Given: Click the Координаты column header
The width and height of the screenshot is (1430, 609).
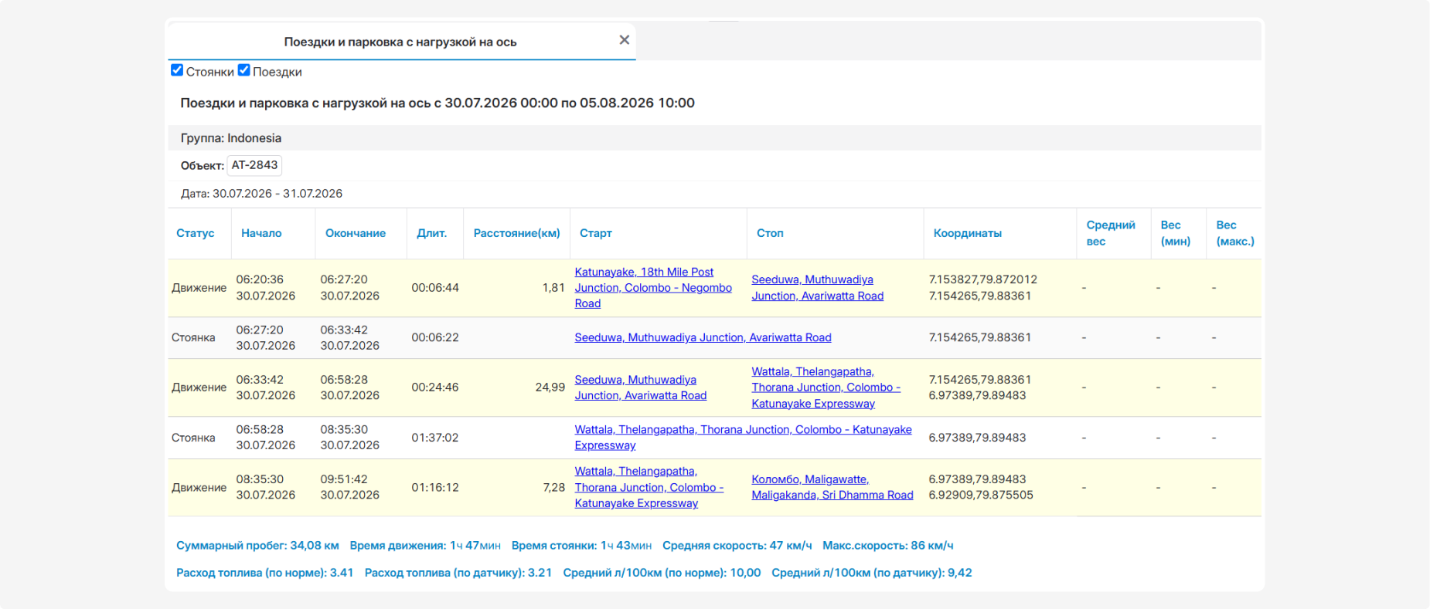Looking at the screenshot, I should pos(968,233).
